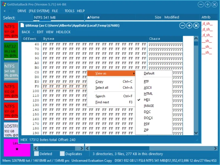The width and height of the screenshot is (220, 165).
Task: Open the HELP menu
Action: 81,11
